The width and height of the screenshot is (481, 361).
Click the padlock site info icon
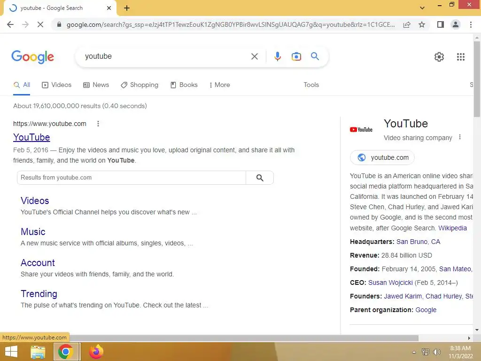59,24
